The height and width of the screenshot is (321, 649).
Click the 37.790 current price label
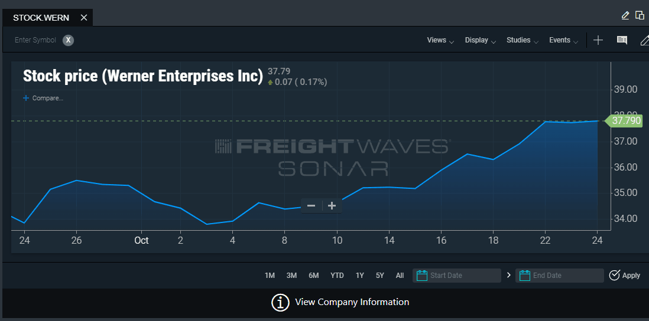[x=624, y=120]
